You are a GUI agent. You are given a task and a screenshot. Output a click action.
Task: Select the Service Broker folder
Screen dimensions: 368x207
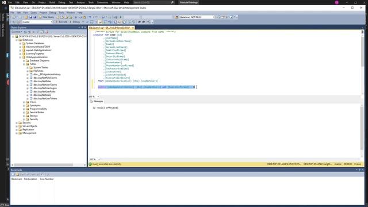[37, 113]
